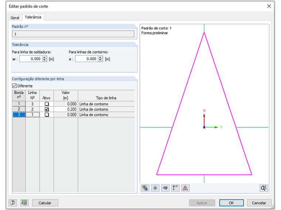
Task: Increase the contour line tolerance o value
Action: [x=100, y=57]
